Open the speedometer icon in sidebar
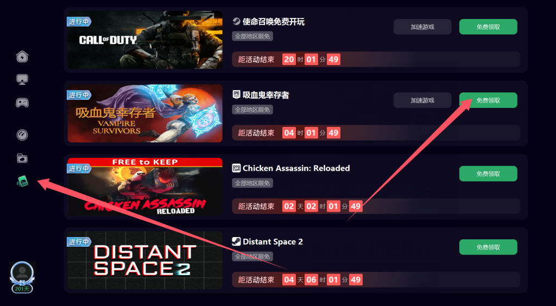This screenshot has height=306, width=556. pos(22,135)
